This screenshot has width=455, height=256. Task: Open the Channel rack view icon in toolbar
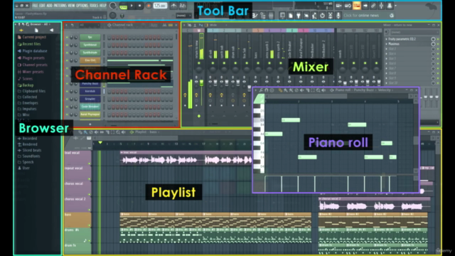click(263, 16)
